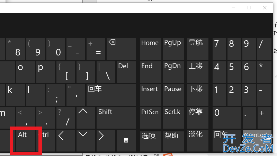Click the letter o key
The image size is (277, 156).
(x=25, y=72)
